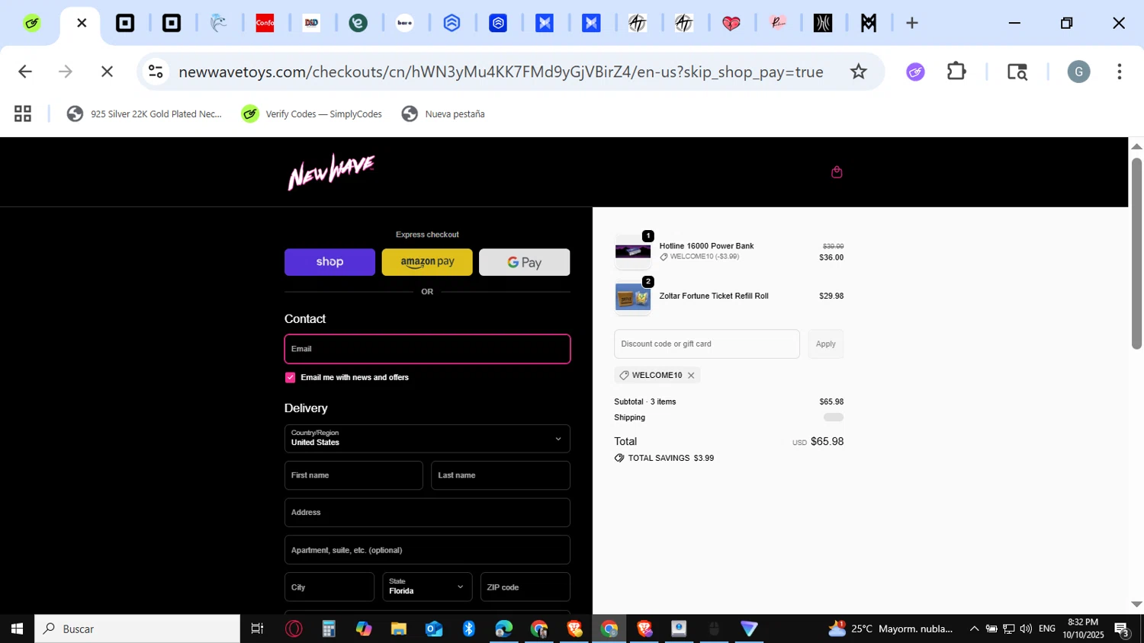Open Microsoft Edge from the taskbar

point(504,629)
